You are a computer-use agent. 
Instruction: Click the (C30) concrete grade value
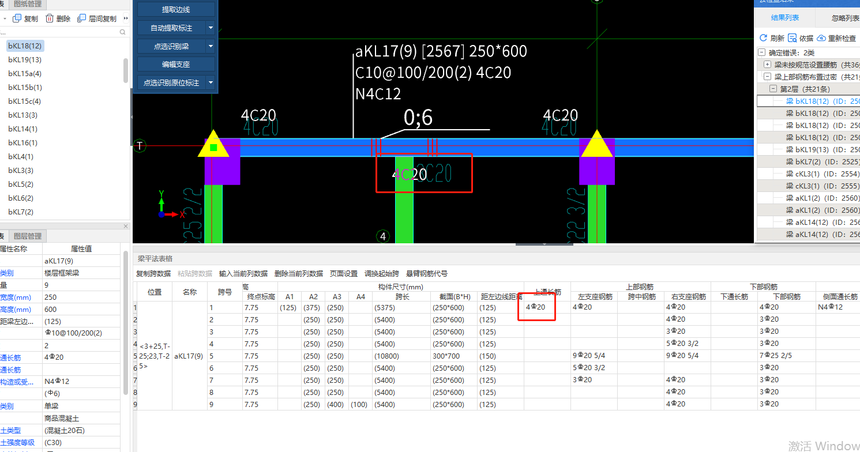click(82, 443)
